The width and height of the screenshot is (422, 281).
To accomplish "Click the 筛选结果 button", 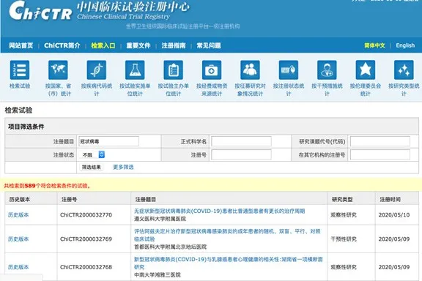I will coord(92,167).
